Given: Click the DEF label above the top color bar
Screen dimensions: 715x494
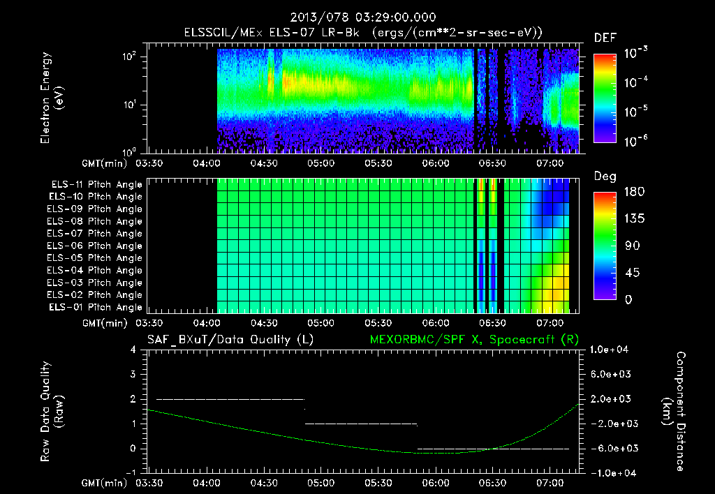Looking at the screenshot, I should 605,38.
